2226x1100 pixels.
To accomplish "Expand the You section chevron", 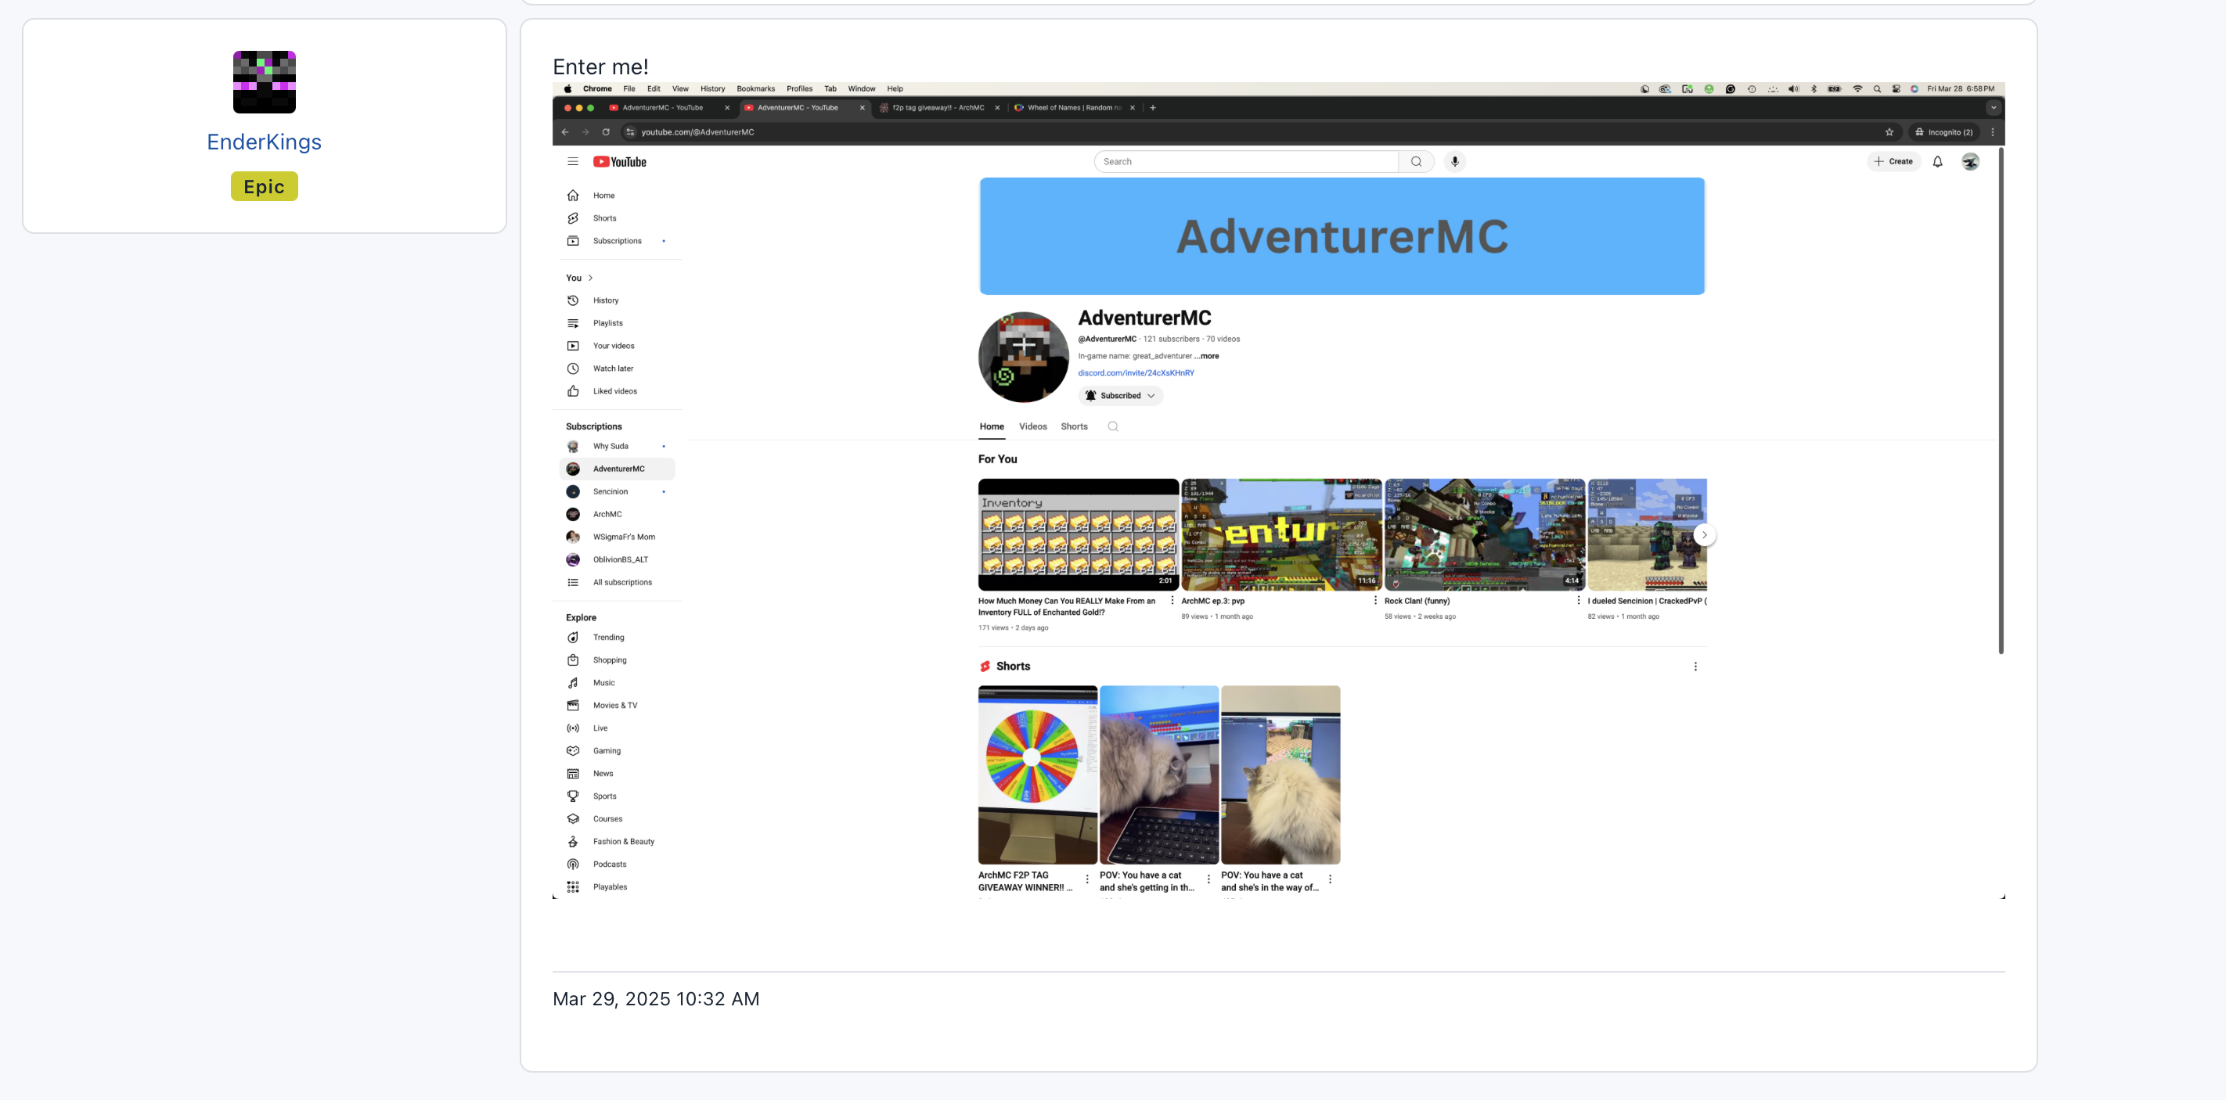I will 590,278.
